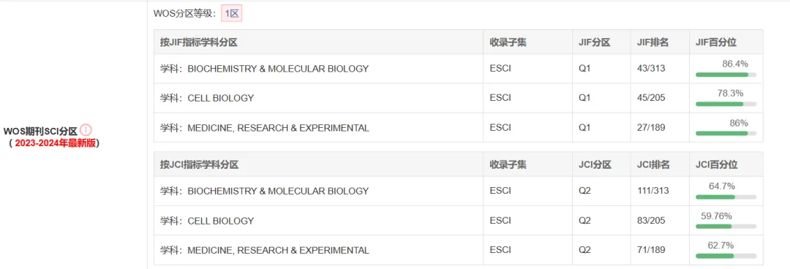Click the 64.7% JCI percentile progress bar
This screenshot has height=269, width=790.
[726, 197]
